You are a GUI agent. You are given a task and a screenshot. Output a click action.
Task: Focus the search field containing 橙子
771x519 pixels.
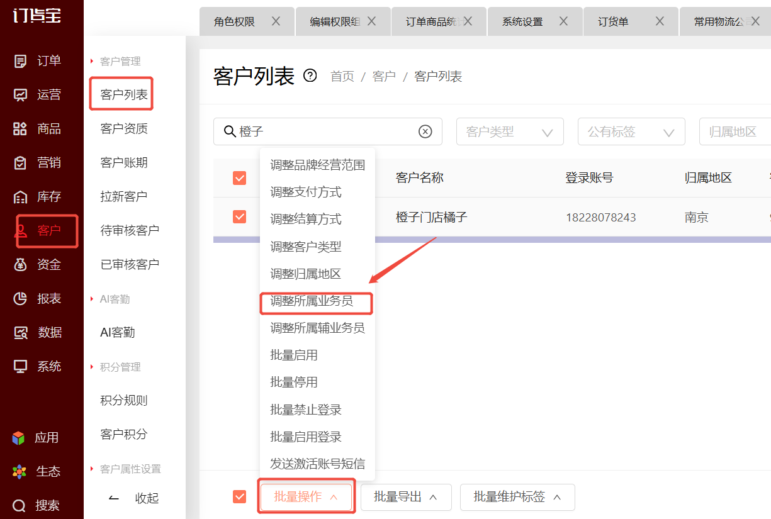pyautogui.click(x=328, y=131)
